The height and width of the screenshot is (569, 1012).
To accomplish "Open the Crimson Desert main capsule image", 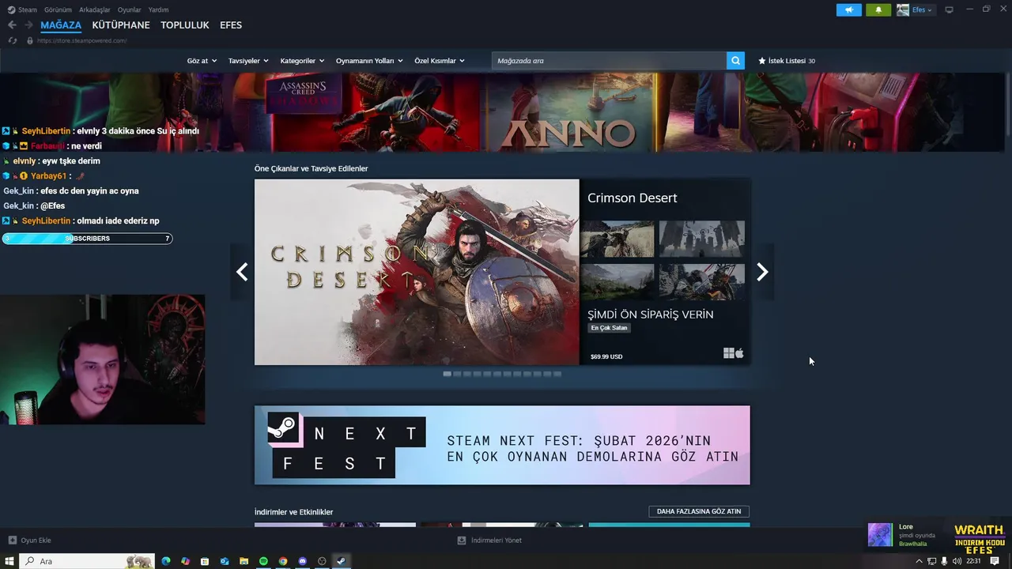I will point(417,272).
